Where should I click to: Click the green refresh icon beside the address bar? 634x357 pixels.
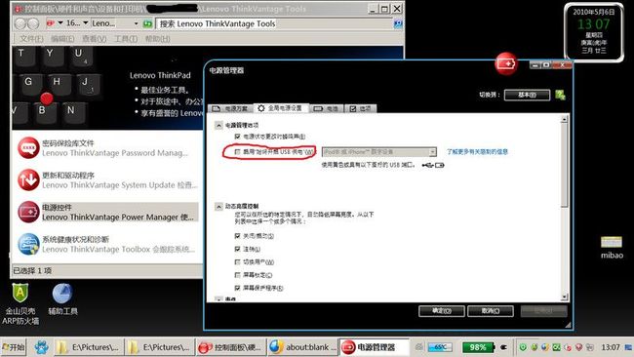click(147, 23)
